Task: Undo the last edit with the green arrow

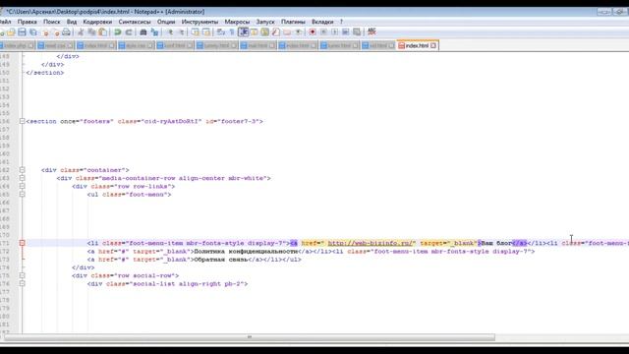Action: (118, 32)
